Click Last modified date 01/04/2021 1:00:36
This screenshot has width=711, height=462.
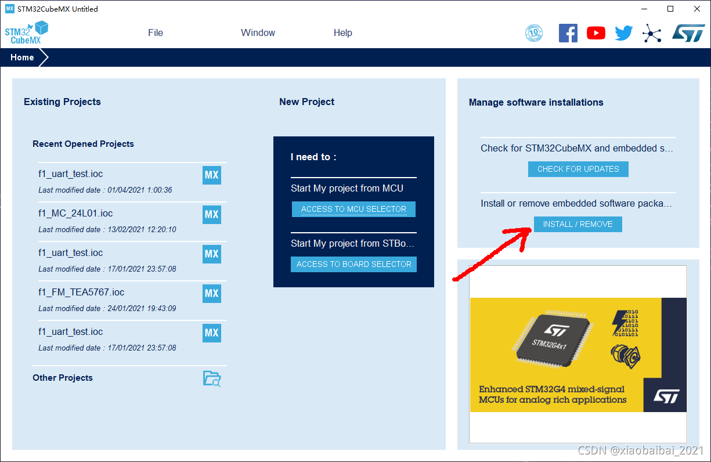tap(105, 190)
